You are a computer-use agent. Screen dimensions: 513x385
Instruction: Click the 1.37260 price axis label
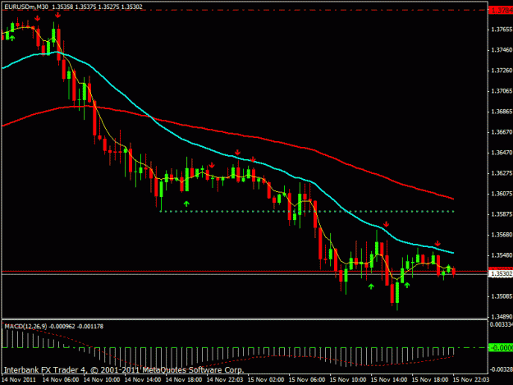click(x=502, y=71)
